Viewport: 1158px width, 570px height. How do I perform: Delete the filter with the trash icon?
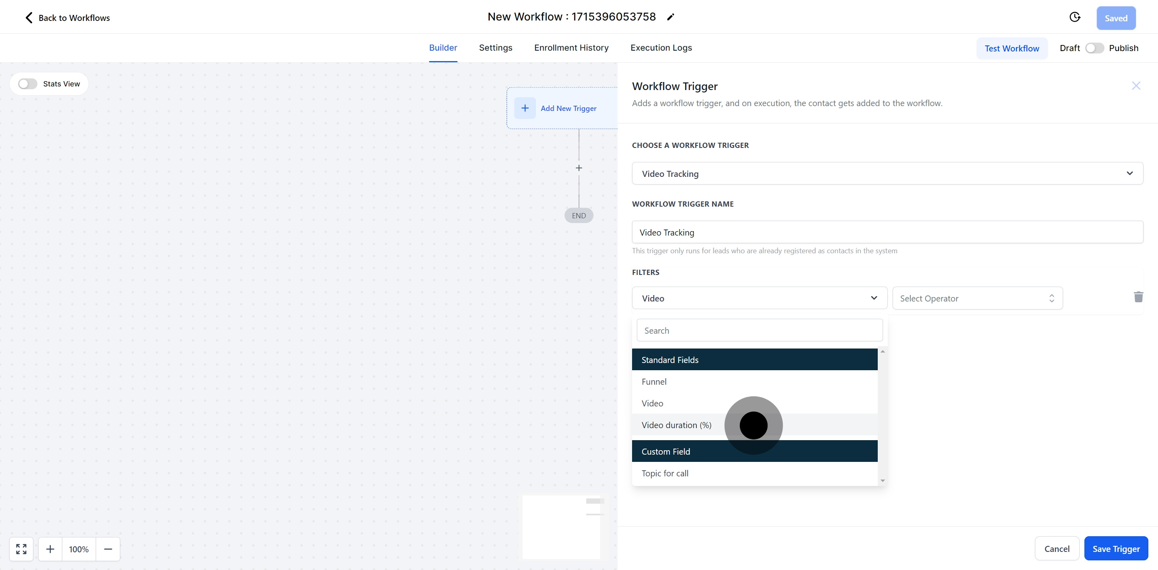point(1138,297)
